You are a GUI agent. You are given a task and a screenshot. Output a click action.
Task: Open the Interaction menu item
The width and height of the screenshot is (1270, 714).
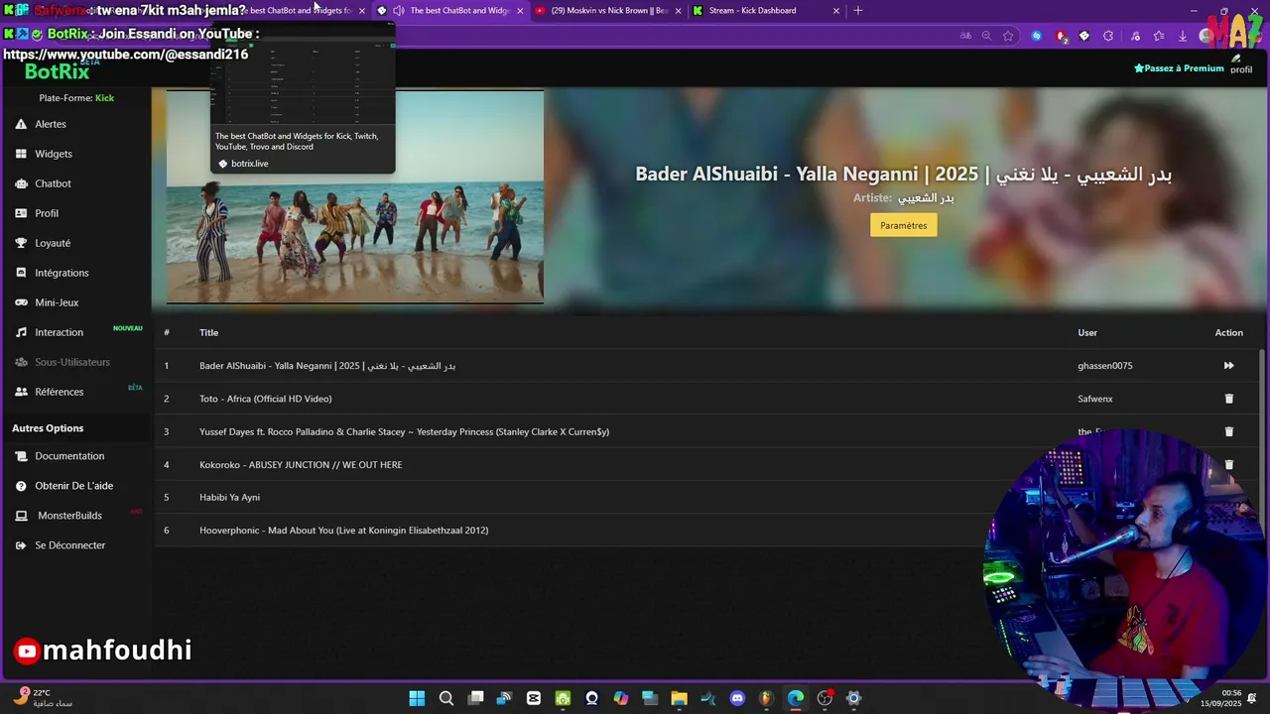point(59,332)
